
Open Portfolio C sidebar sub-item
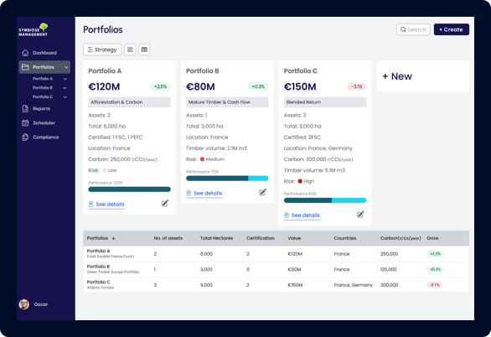[43, 96]
